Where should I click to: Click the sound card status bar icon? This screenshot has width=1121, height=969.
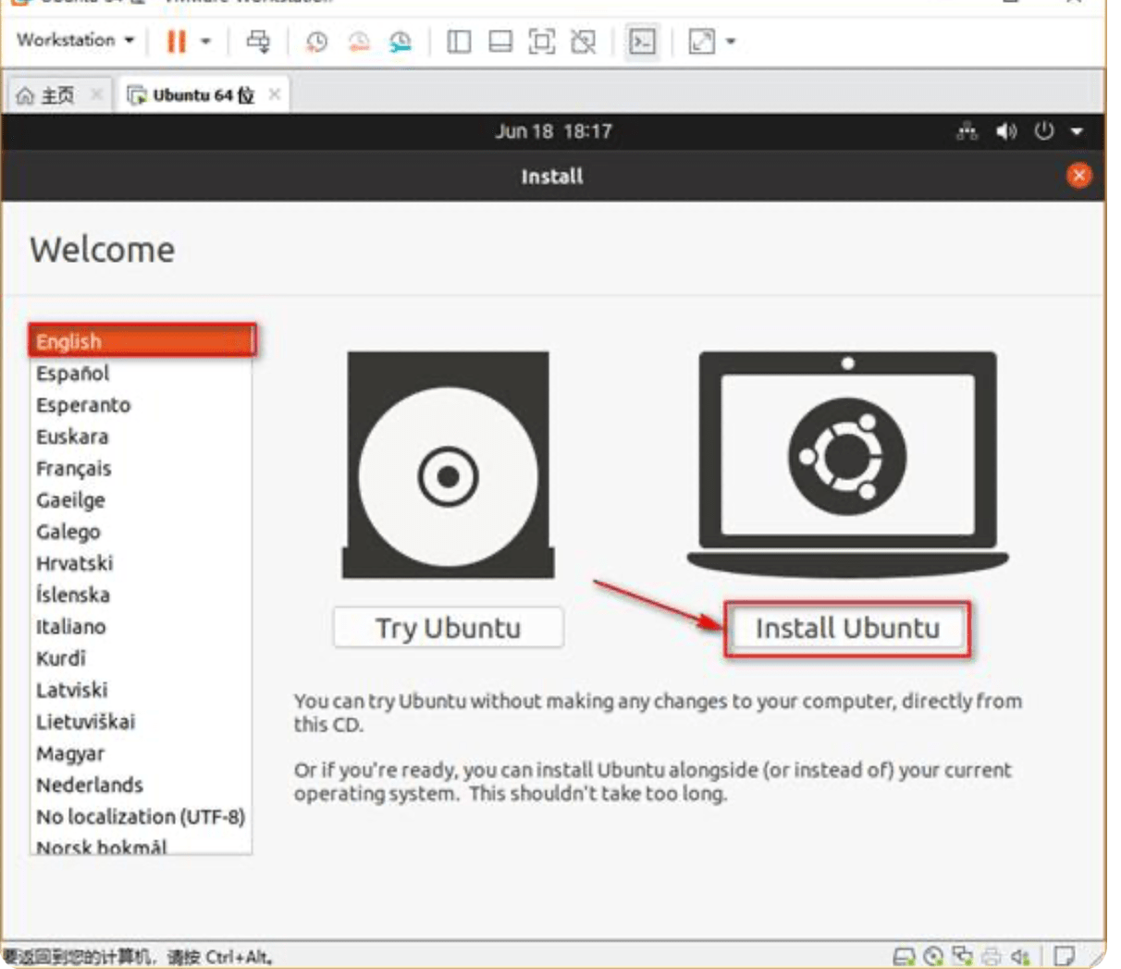[1020, 957]
